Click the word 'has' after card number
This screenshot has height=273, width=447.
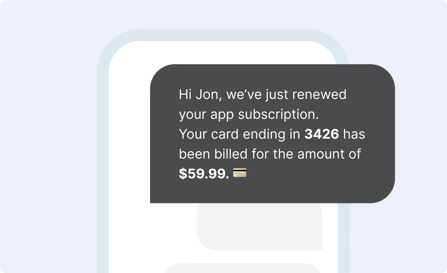(x=354, y=134)
